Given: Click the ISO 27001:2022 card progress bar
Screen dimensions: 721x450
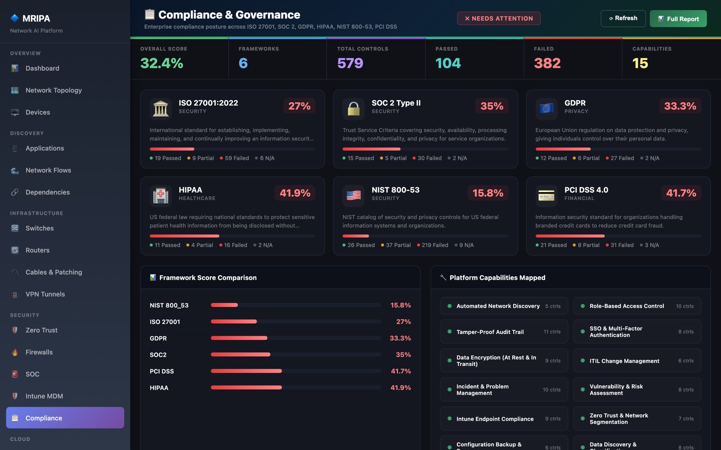Looking at the screenshot, I should coord(233,149).
